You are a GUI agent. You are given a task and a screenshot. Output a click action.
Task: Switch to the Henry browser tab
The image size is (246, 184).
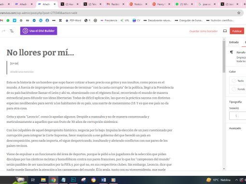(x=161, y=4)
